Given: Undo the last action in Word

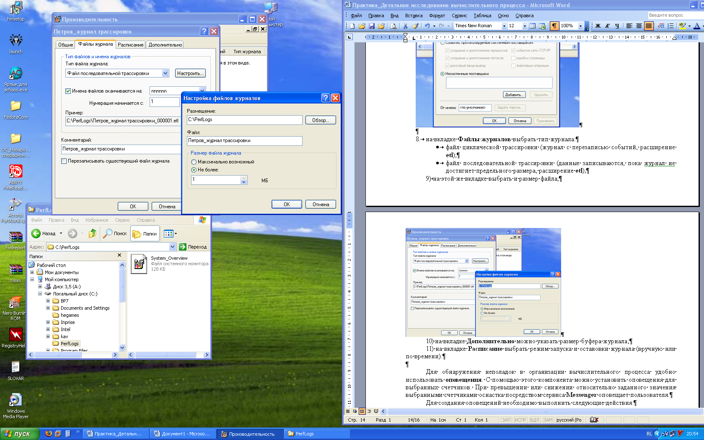Looking at the screenshot, I should pyautogui.click(x=427, y=26).
